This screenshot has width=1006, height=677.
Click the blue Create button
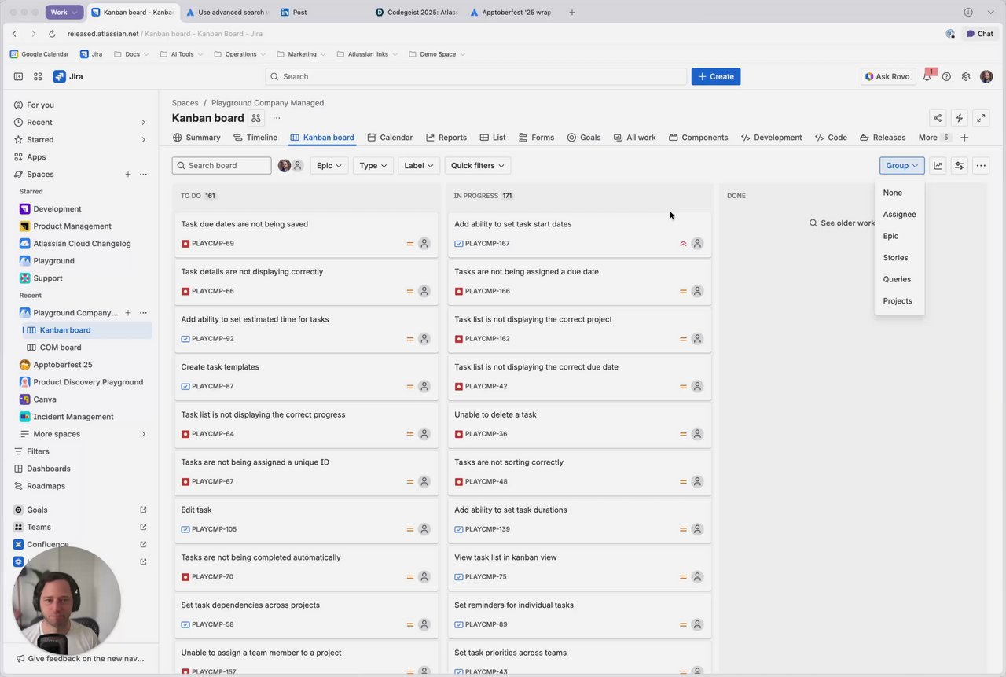[x=716, y=76]
